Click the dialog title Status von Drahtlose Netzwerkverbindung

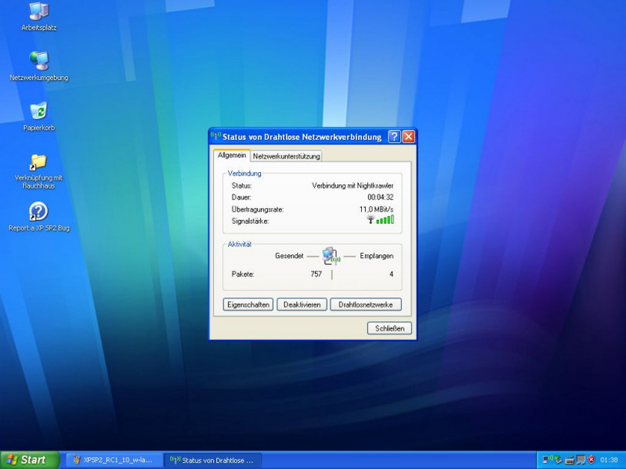302,137
